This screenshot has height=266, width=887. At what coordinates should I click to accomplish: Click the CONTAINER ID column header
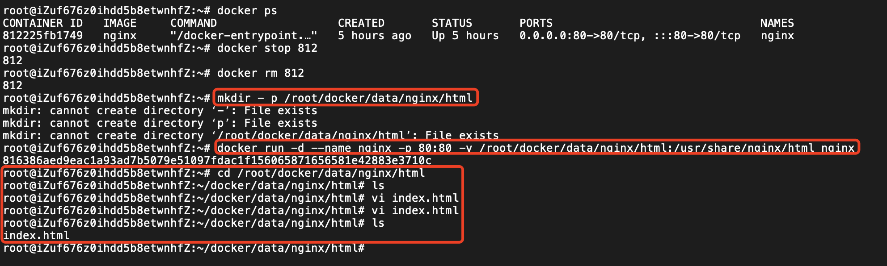pos(43,23)
